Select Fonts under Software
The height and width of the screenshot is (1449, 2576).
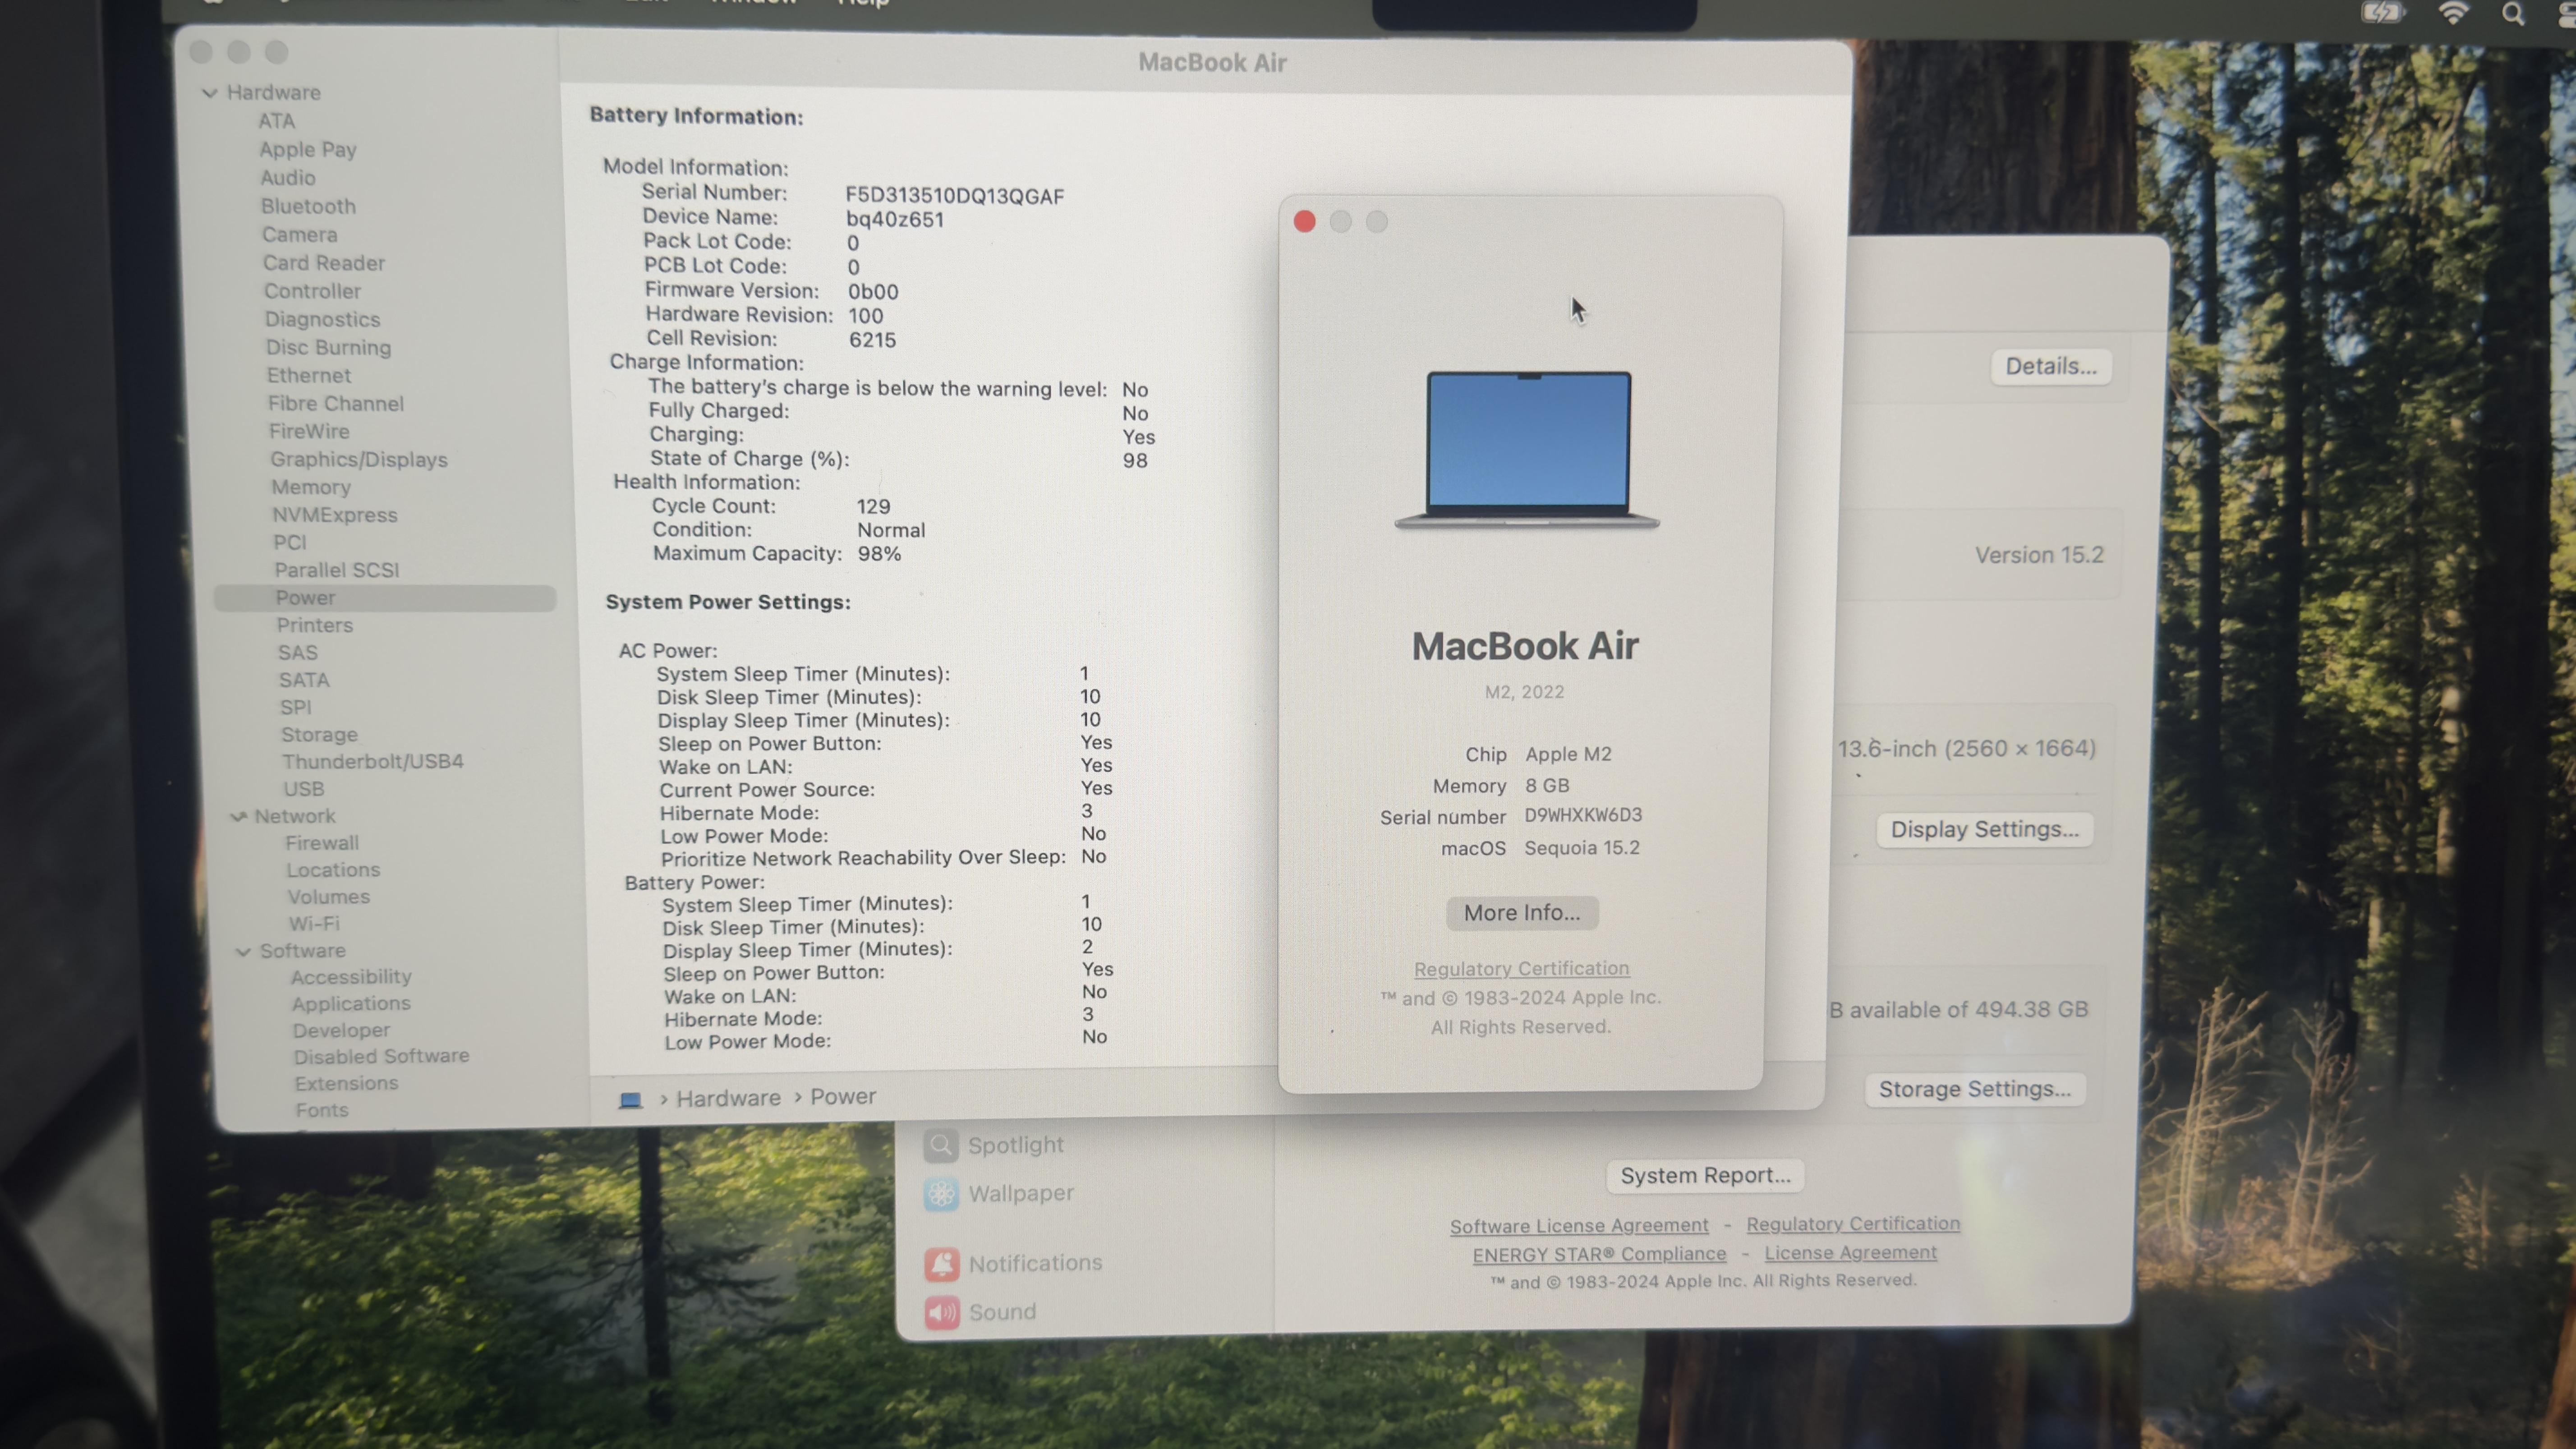click(322, 1111)
